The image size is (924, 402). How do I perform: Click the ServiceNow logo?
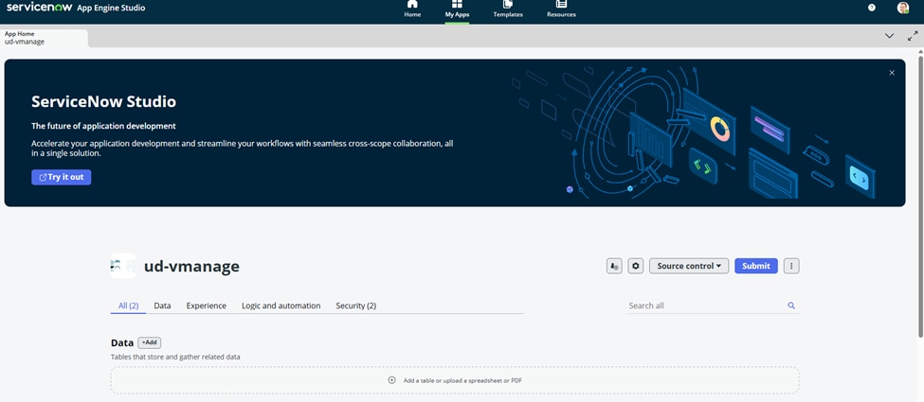pos(40,8)
